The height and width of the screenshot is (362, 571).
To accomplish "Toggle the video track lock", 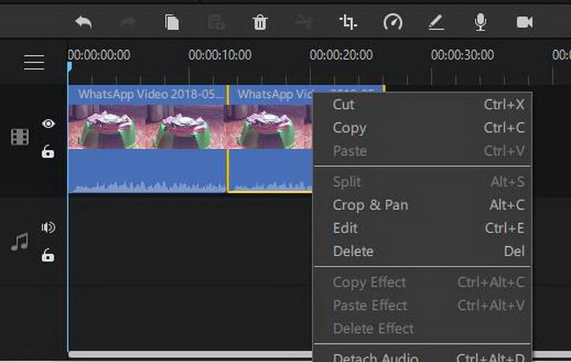I will pyautogui.click(x=48, y=151).
